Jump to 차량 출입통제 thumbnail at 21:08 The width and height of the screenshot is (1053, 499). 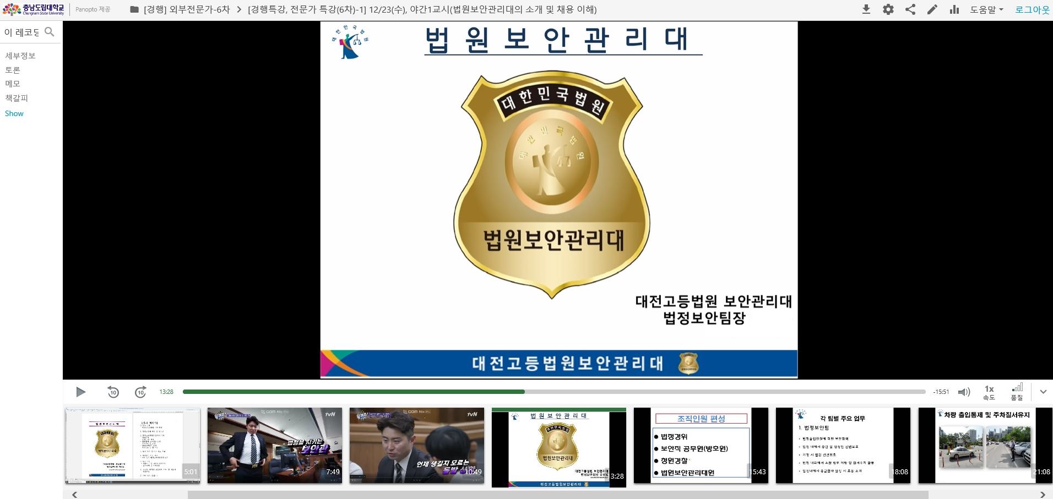pyautogui.click(x=986, y=446)
